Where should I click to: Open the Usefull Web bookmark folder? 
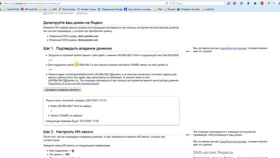click(11, 9)
